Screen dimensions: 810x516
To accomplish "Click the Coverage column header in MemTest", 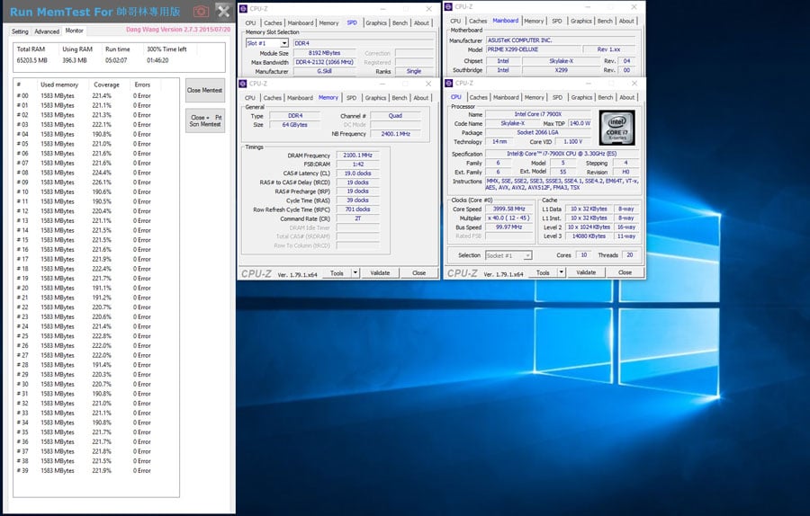I will (106, 85).
